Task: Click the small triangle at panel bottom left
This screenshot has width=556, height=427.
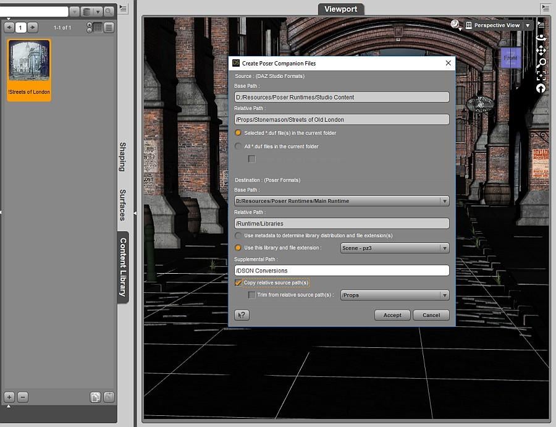Action: (x=8, y=407)
